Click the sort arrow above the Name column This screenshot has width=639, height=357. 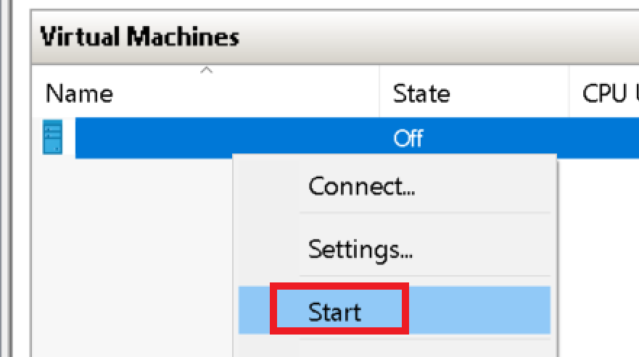[207, 71]
